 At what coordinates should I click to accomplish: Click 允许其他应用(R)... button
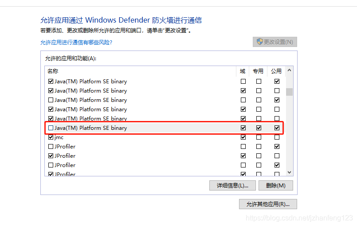(268, 204)
